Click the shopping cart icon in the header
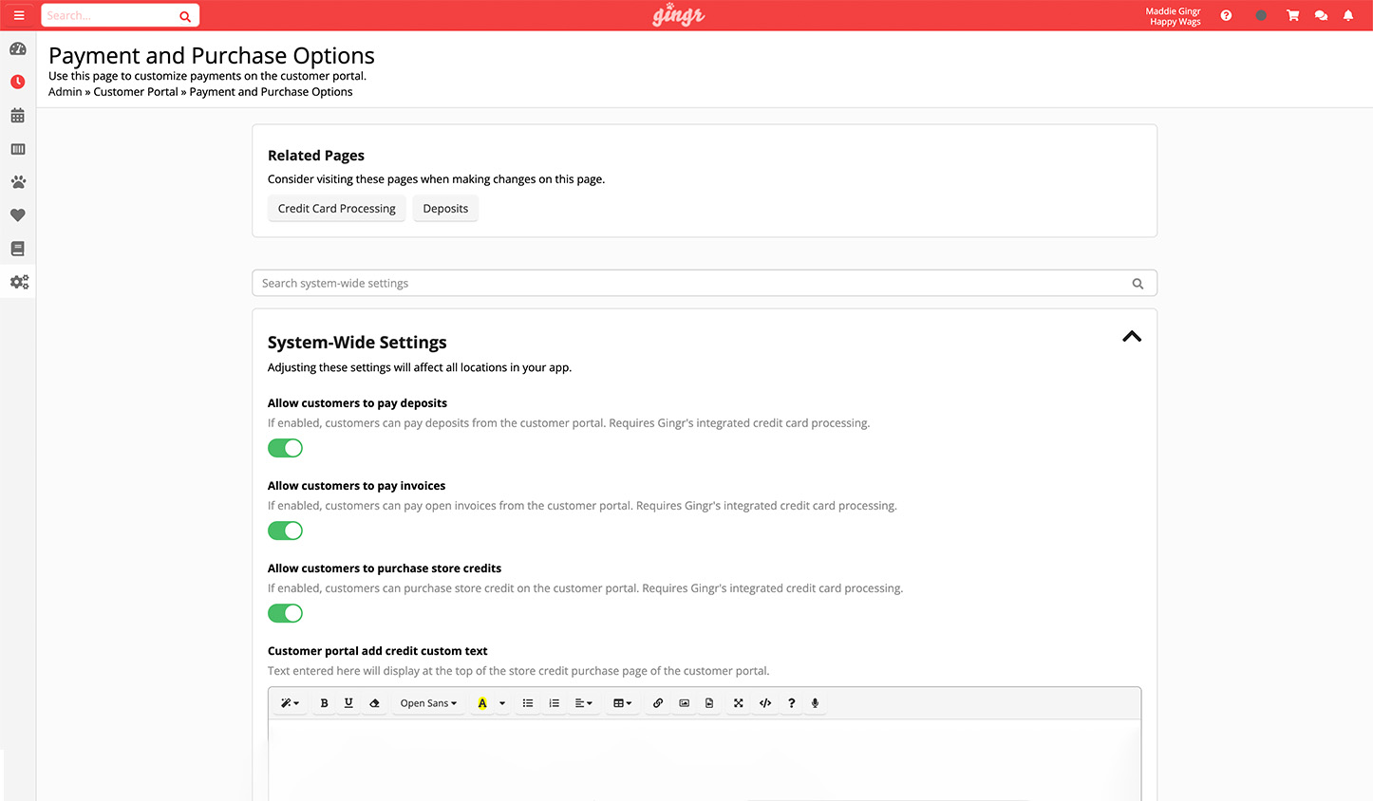The height and width of the screenshot is (801, 1373). tap(1292, 16)
